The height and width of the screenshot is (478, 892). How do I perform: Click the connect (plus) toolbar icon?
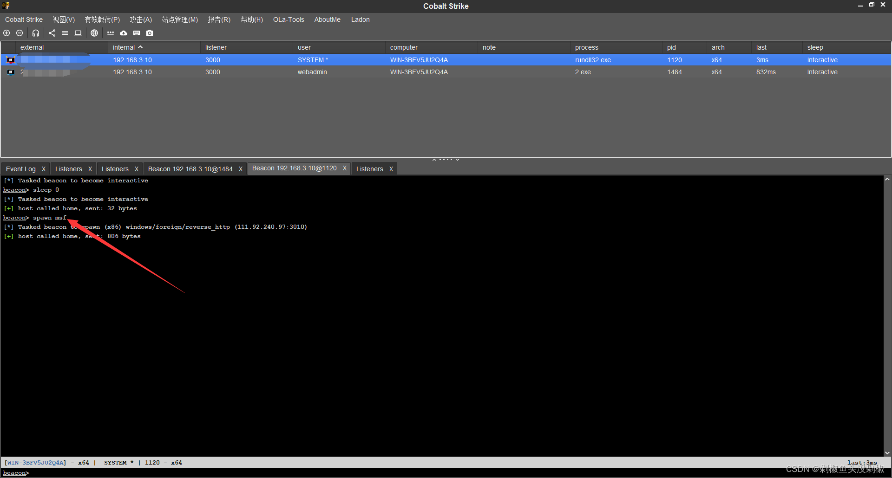tap(7, 33)
